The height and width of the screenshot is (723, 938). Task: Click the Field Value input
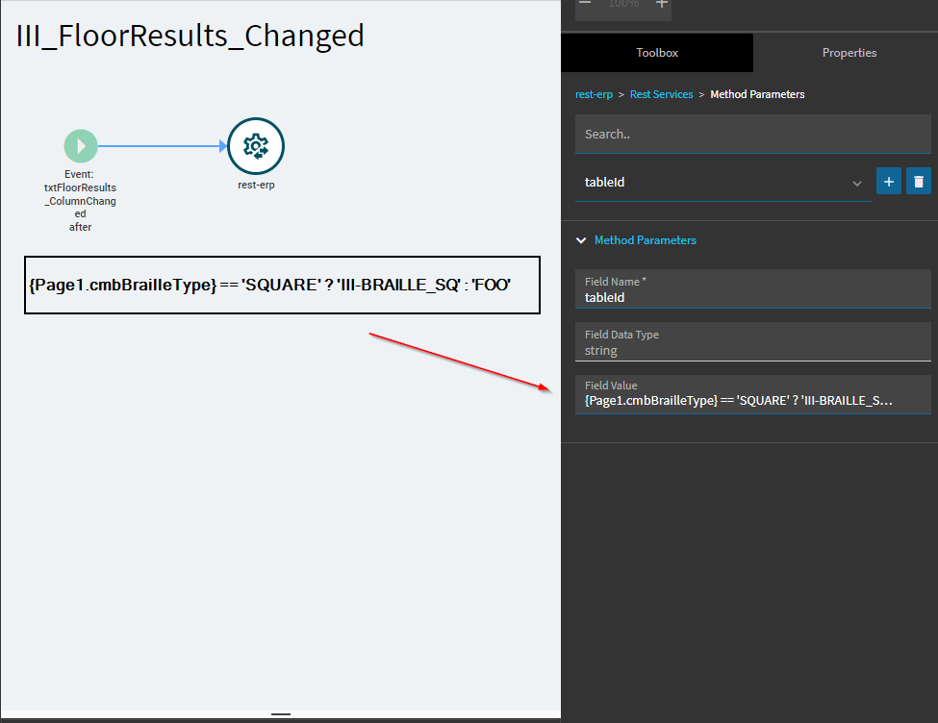752,395
